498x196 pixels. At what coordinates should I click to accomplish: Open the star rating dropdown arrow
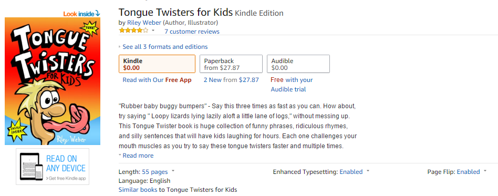click(x=153, y=31)
